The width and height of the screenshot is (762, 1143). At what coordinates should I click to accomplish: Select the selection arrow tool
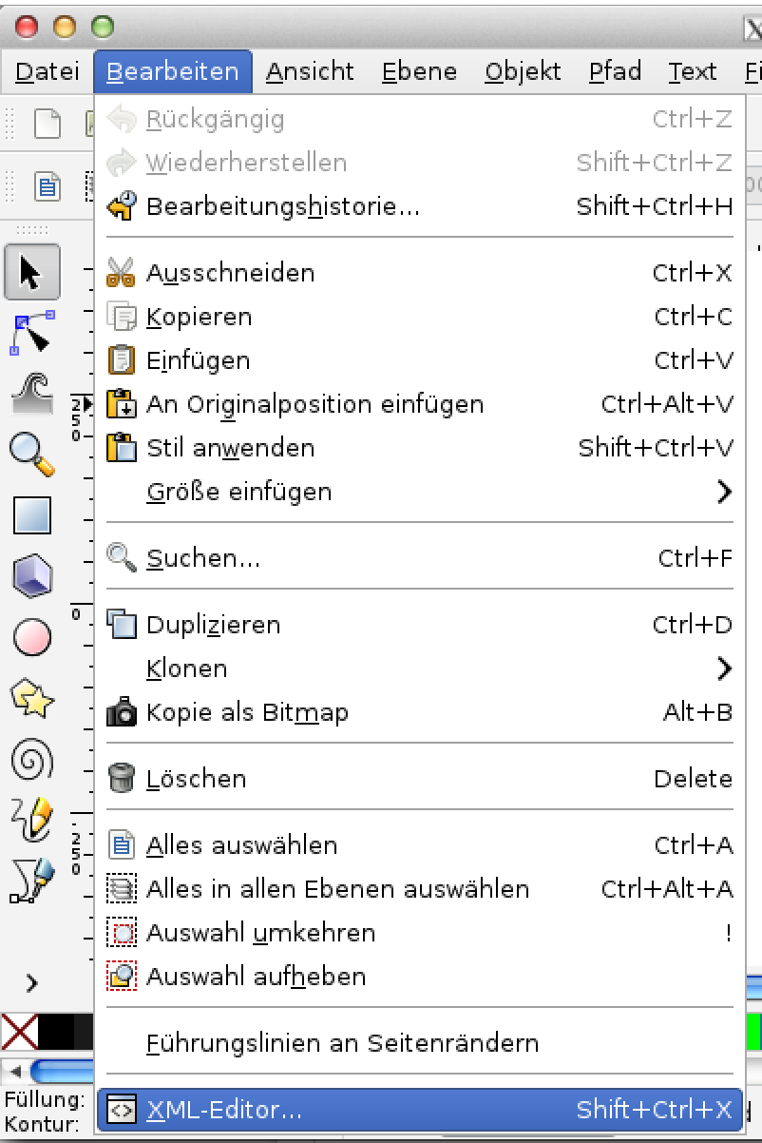[x=31, y=272]
